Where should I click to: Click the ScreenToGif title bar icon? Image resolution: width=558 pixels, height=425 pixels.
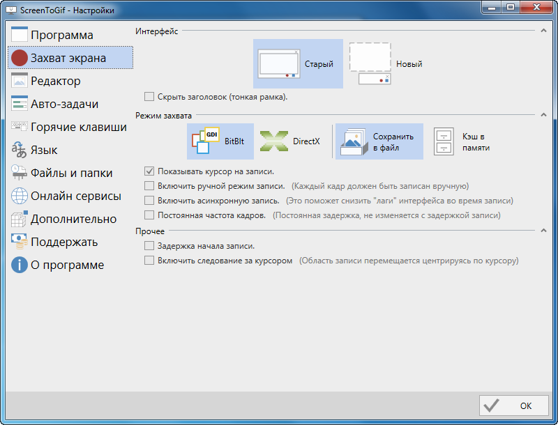[11, 10]
